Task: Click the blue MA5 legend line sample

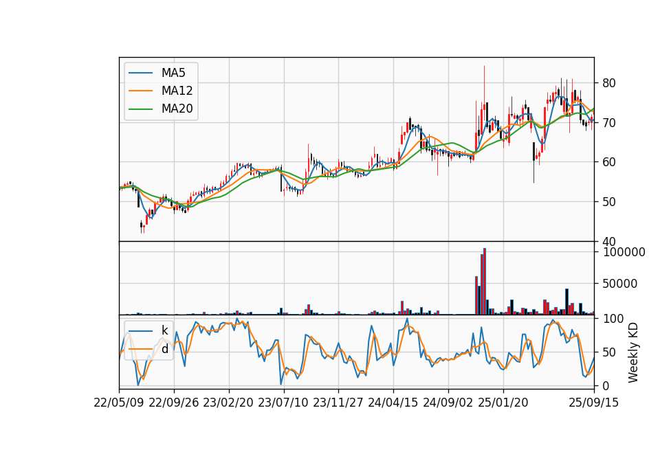Action: click(x=140, y=74)
